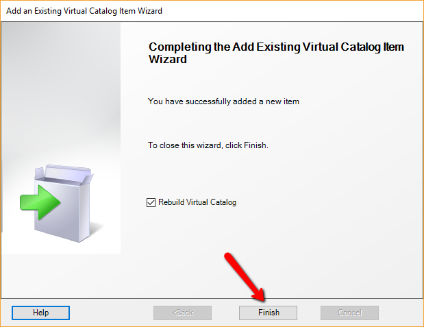This screenshot has height=327, width=424.
Task: Click the red arrowhead pointing at Finish
Action: 258,295
